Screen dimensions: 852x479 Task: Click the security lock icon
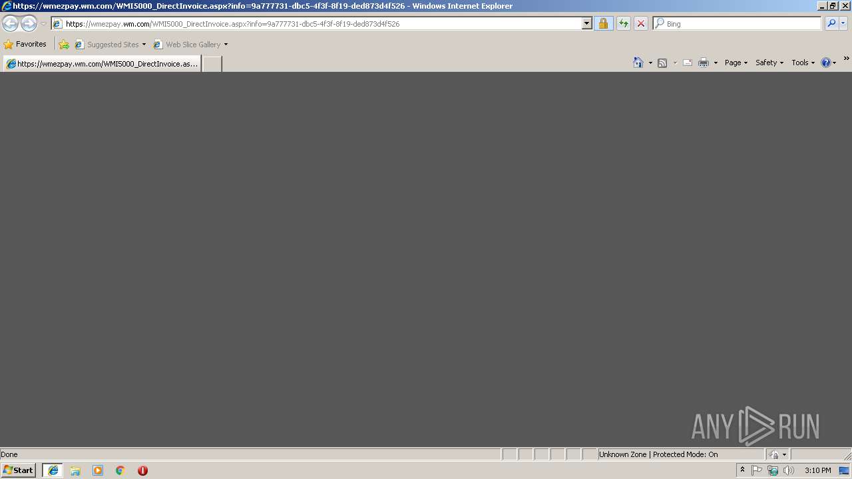[x=603, y=23]
